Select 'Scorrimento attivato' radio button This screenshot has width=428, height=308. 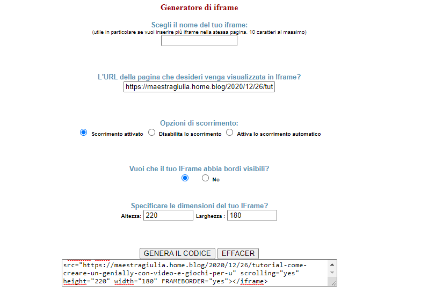pos(84,133)
